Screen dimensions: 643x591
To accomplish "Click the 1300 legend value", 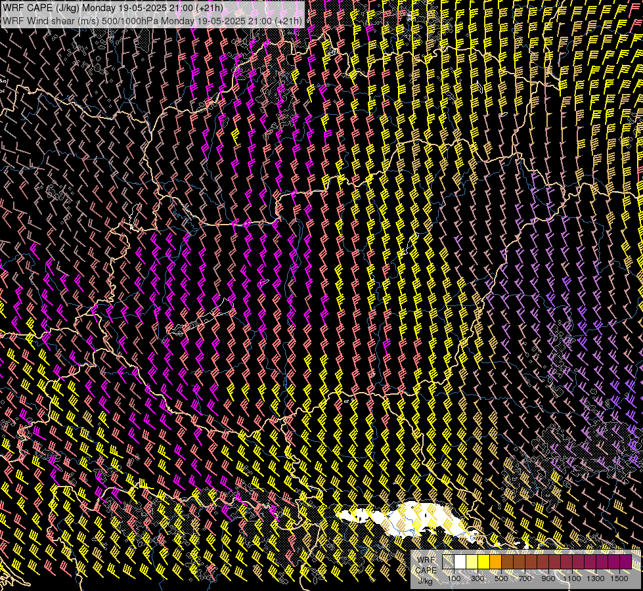I will point(596,579).
